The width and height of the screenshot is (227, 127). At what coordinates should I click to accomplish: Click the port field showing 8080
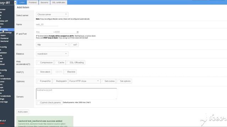point(65,32)
